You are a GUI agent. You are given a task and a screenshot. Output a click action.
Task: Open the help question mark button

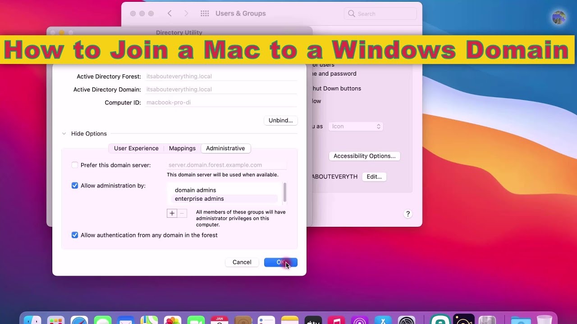(x=408, y=214)
